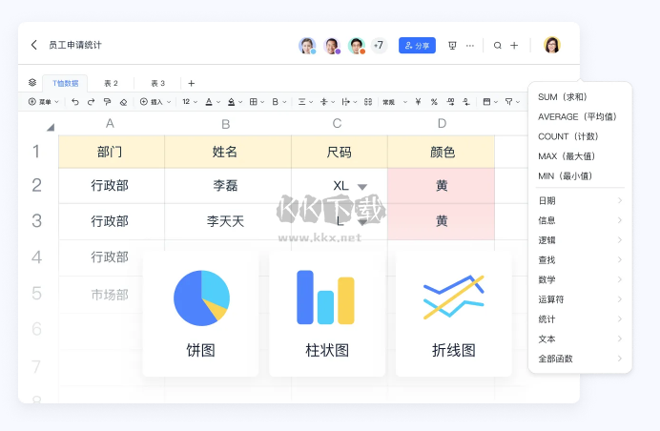
Task: Expand the 统计 functions submenu
Action: click(580, 319)
